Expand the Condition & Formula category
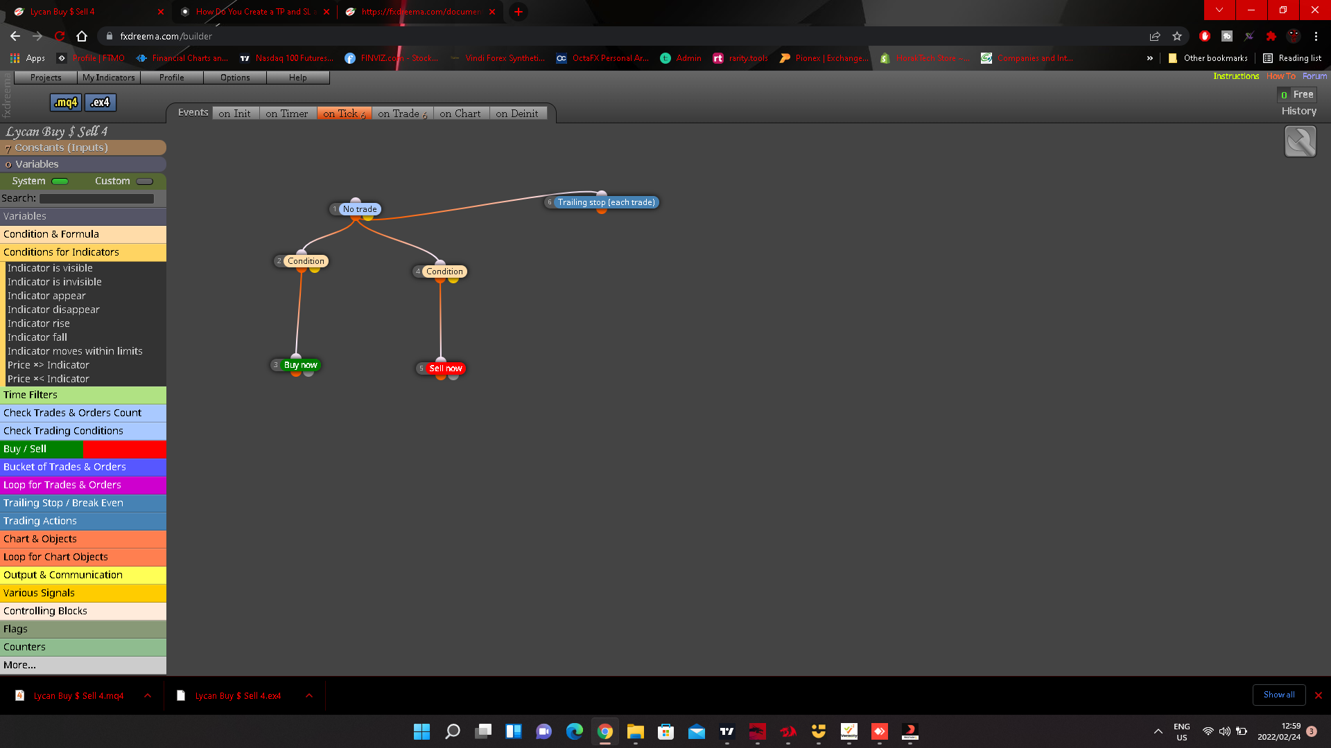 83,234
